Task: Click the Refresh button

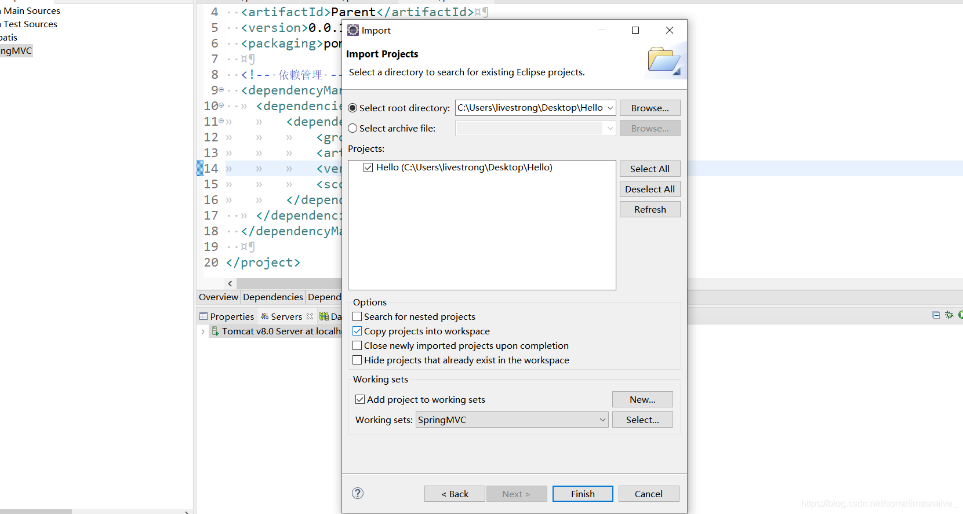Action: click(650, 209)
